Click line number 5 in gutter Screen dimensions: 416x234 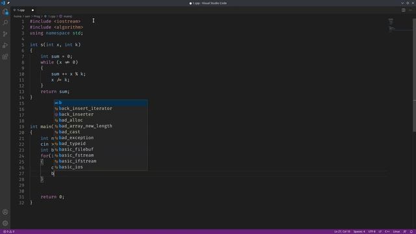[23, 45]
